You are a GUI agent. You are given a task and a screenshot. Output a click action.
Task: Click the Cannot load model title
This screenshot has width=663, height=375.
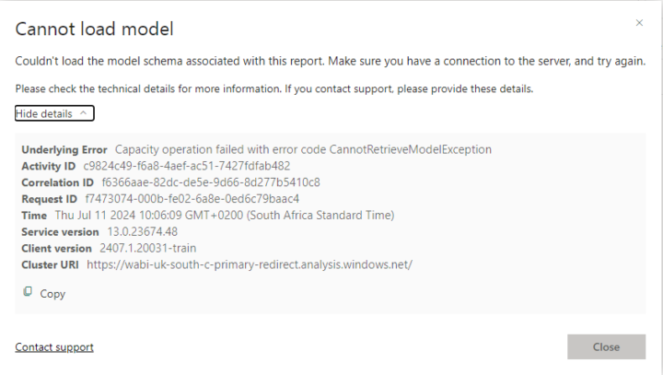94,29
